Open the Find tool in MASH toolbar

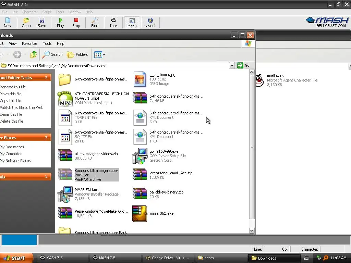[x=95, y=23]
